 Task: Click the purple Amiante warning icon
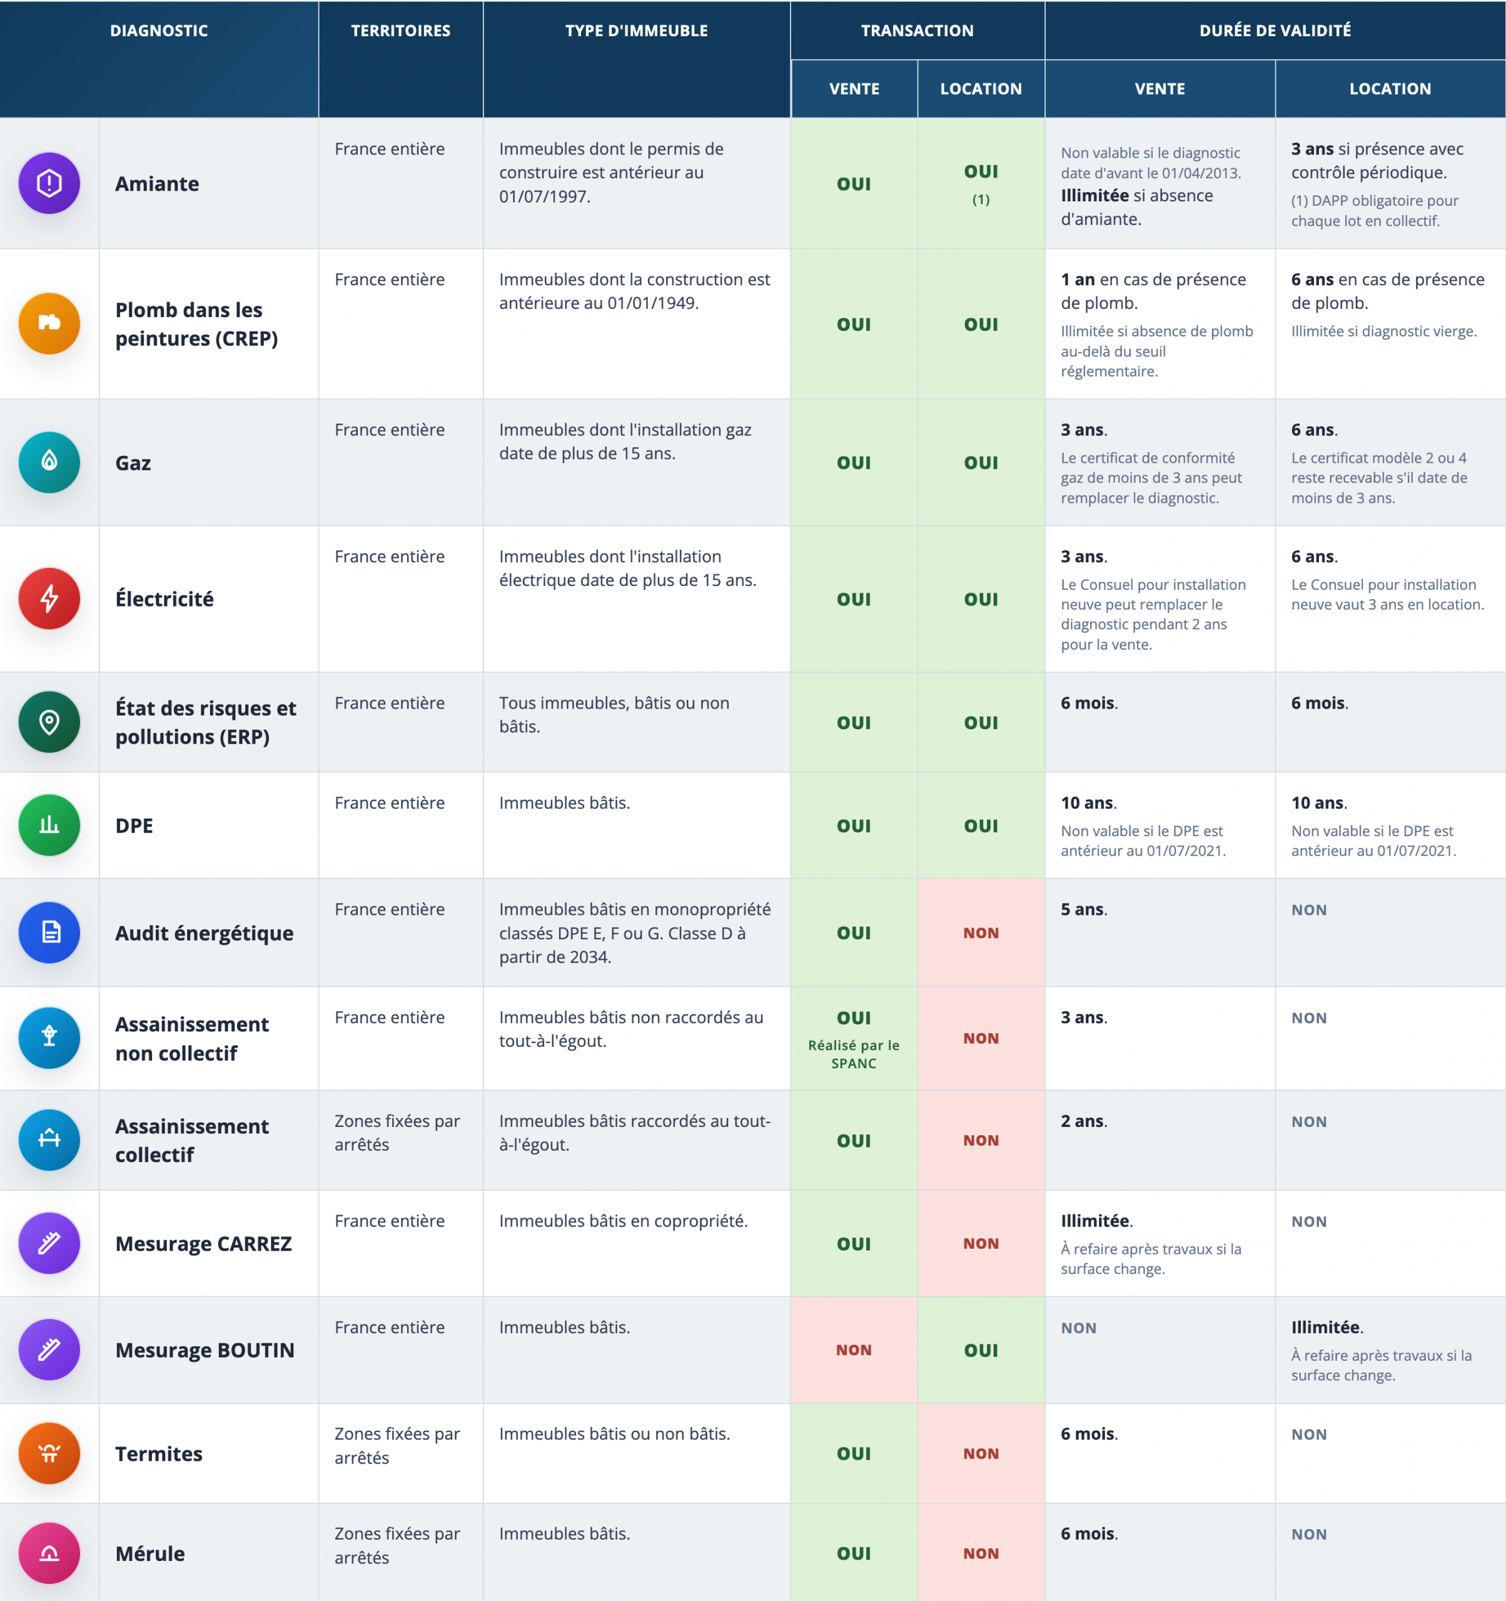[x=49, y=184]
